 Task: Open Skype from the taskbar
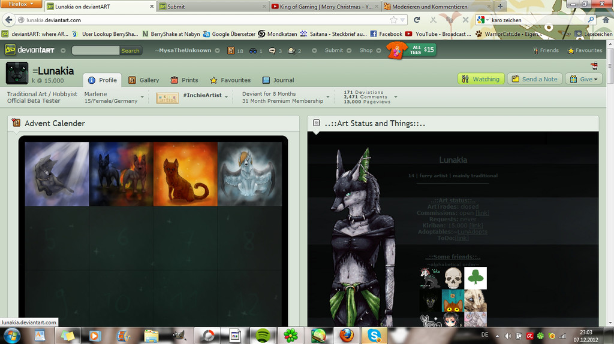pyautogui.click(x=374, y=336)
